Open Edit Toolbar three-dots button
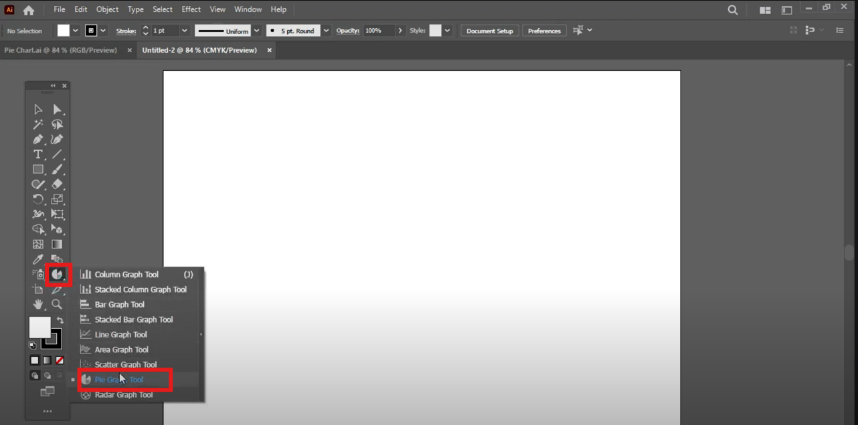Screen dimensions: 858x425 [x=47, y=412]
